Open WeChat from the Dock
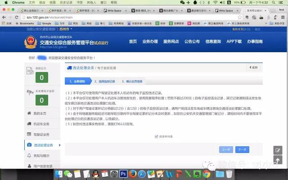Image resolution: width=288 pixels, height=180 pixels. 68,174
